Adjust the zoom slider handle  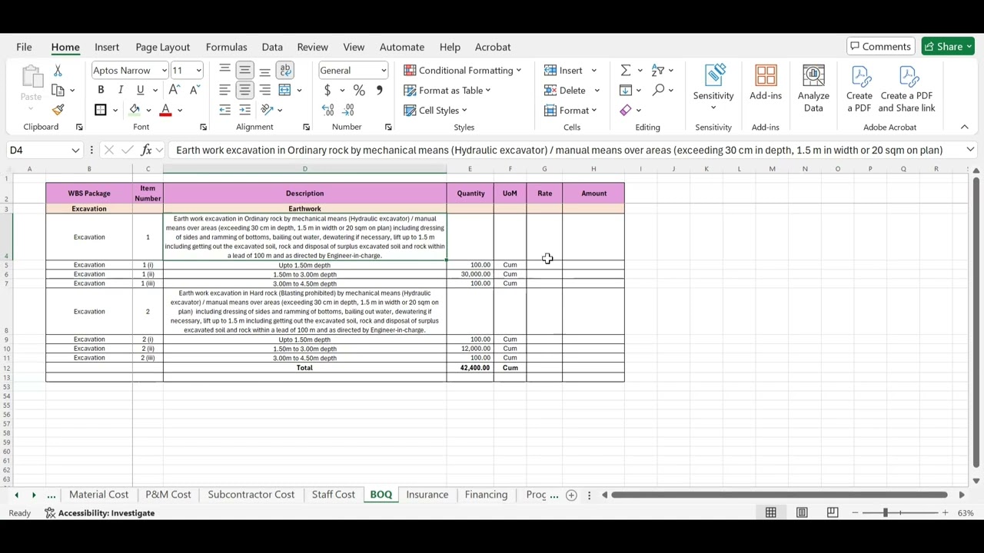[x=885, y=513]
